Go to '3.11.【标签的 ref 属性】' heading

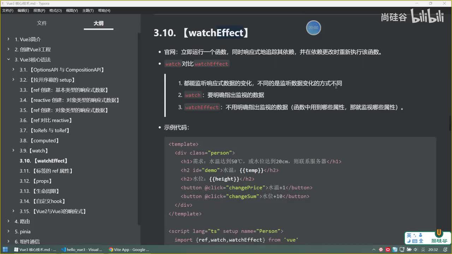pyautogui.click(x=46, y=171)
